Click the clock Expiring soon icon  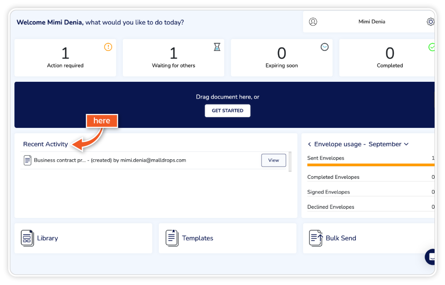tap(325, 47)
